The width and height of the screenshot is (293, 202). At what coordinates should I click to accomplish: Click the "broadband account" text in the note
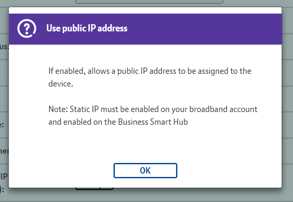click(228, 109)
